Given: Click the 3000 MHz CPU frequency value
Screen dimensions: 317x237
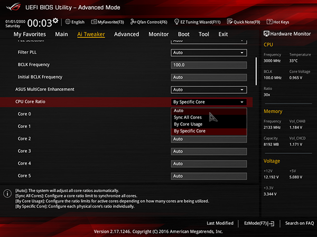Looking at the screenshot, I should pyautogui.click(x=272, y=61).
